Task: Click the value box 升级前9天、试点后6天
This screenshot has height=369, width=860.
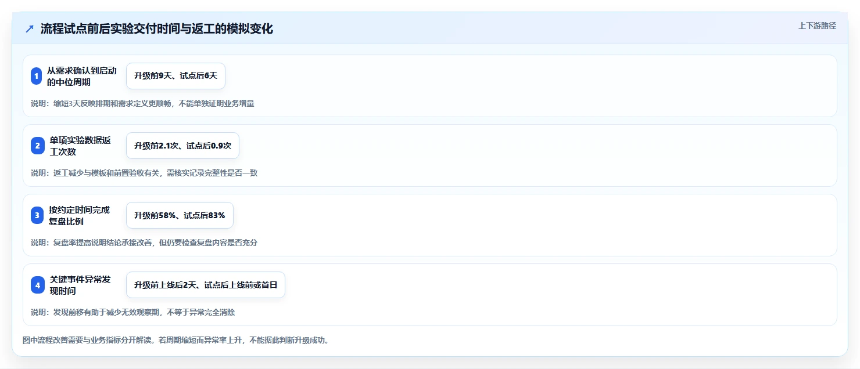Action: (x=175, y=76)
